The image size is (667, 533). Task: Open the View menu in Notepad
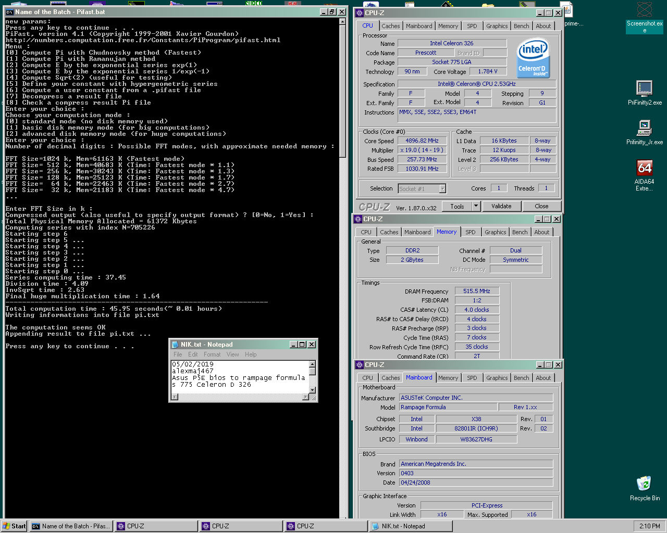click(232, 354)
